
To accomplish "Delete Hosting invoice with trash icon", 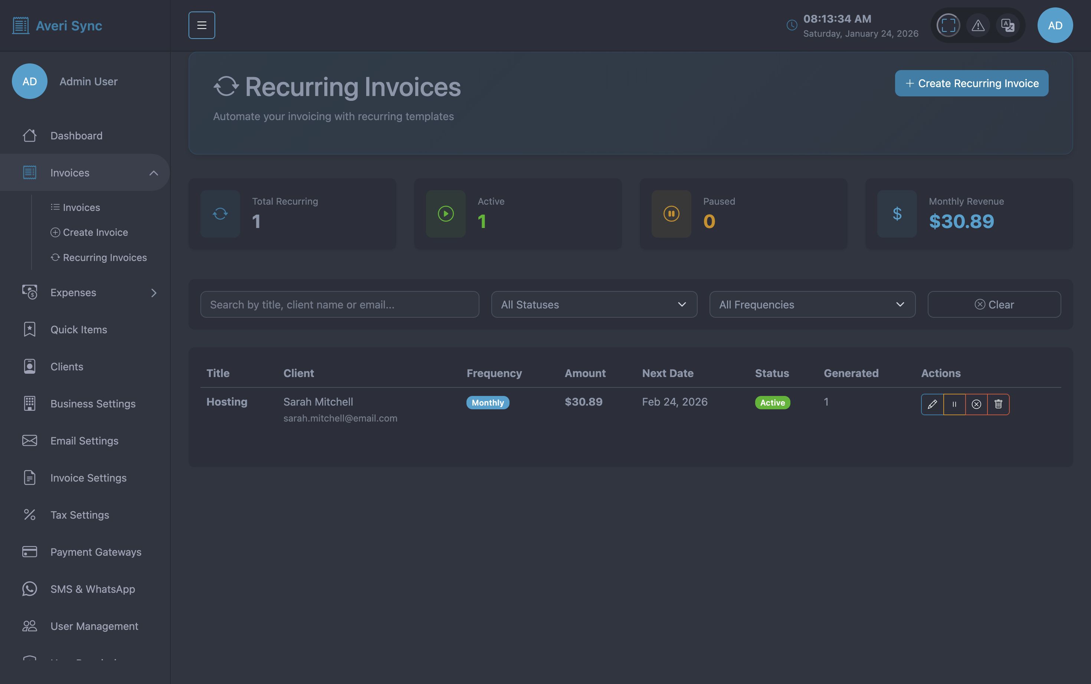I will [998, 404].
